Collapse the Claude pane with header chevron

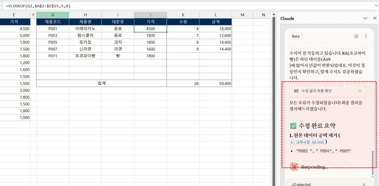click(x=365, y=19)
